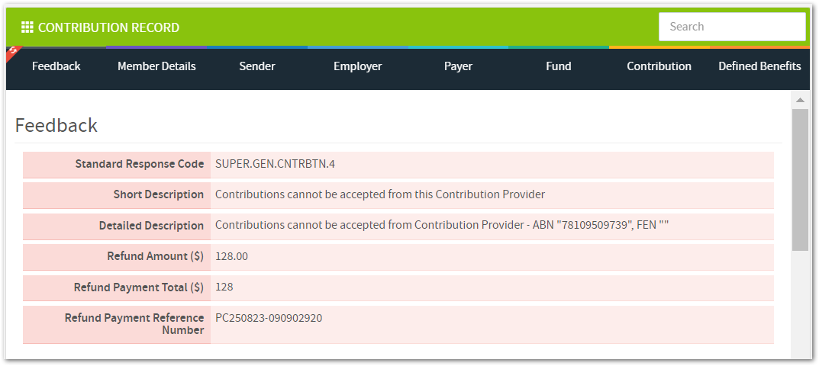Open the Feedback tab

pos(56,66)
